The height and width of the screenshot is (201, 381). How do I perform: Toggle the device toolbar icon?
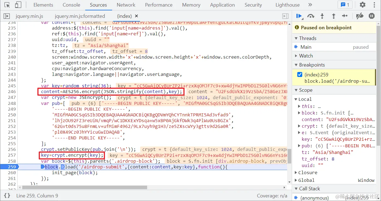click(18, 5)
